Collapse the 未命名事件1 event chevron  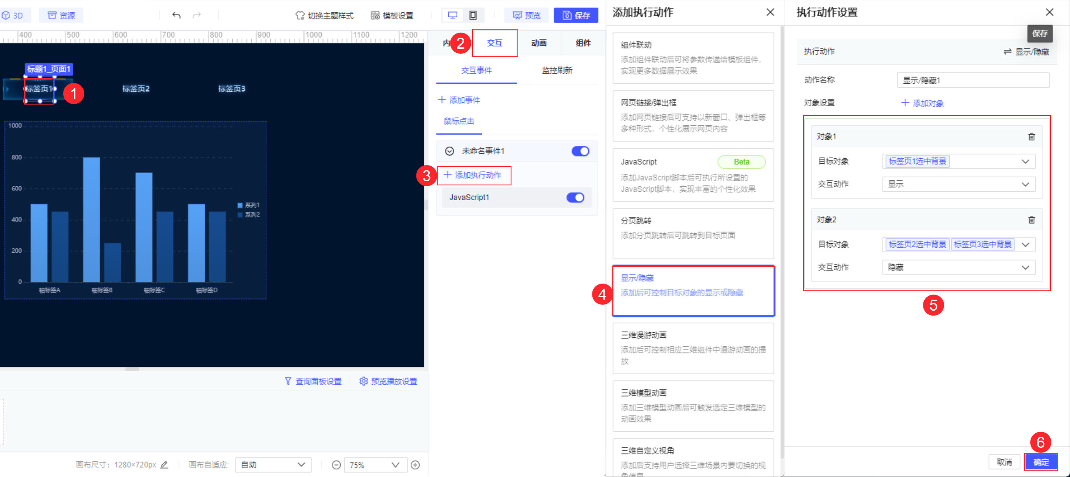pyautogui.click(x=450, y=151)
